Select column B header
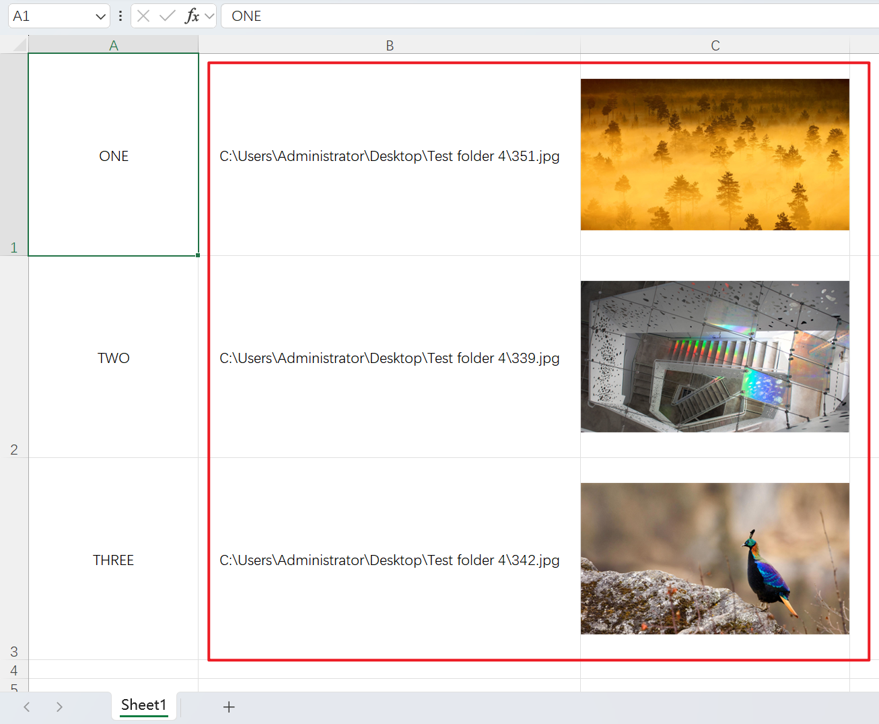 click(x=390, y=45)
